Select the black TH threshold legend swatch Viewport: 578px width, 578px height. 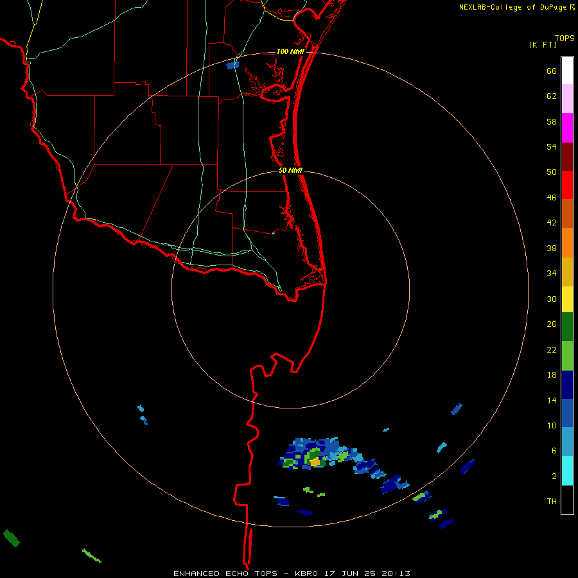click(x=567, y=500)
